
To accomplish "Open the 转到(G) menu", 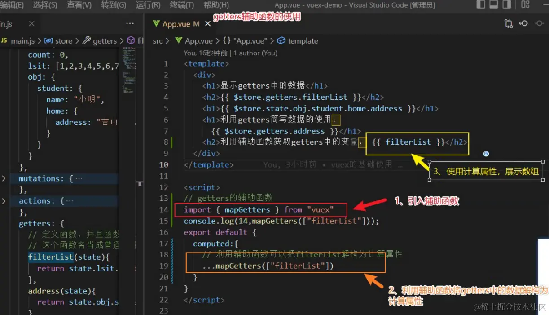I will (x=114, y=5).
